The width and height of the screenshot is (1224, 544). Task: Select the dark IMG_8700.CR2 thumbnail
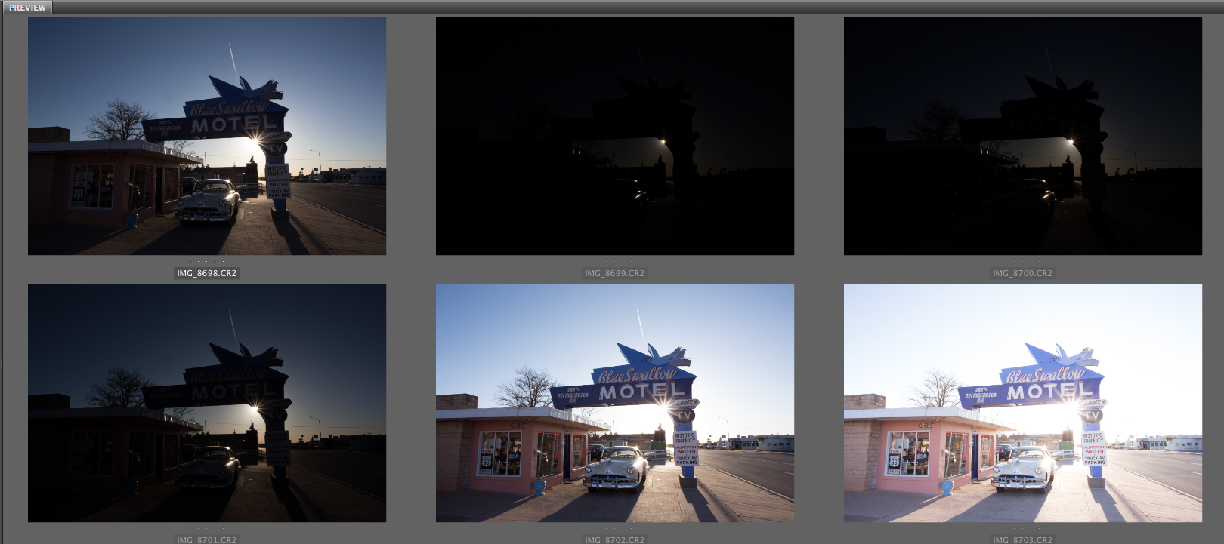pyautogui.click(x=1023, y=136)
